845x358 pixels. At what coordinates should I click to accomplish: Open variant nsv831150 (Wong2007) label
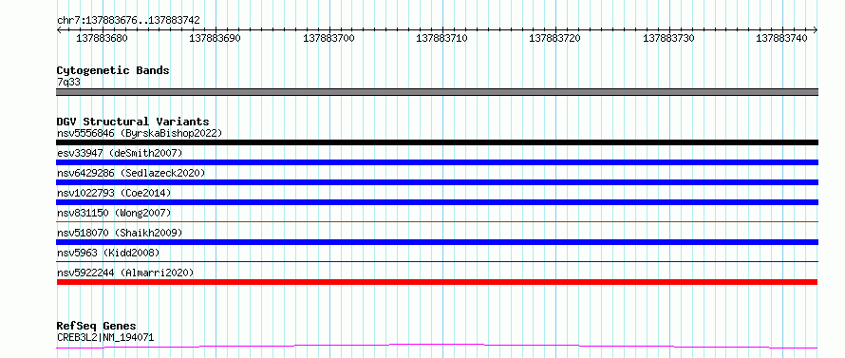pos(114,213)
